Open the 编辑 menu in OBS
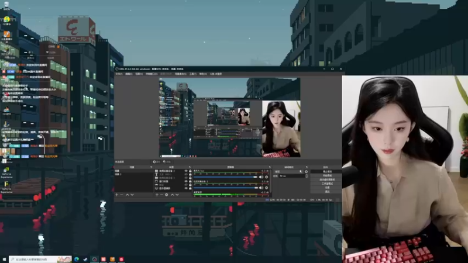This screenshot has width=468, height=263. [129, 74]
